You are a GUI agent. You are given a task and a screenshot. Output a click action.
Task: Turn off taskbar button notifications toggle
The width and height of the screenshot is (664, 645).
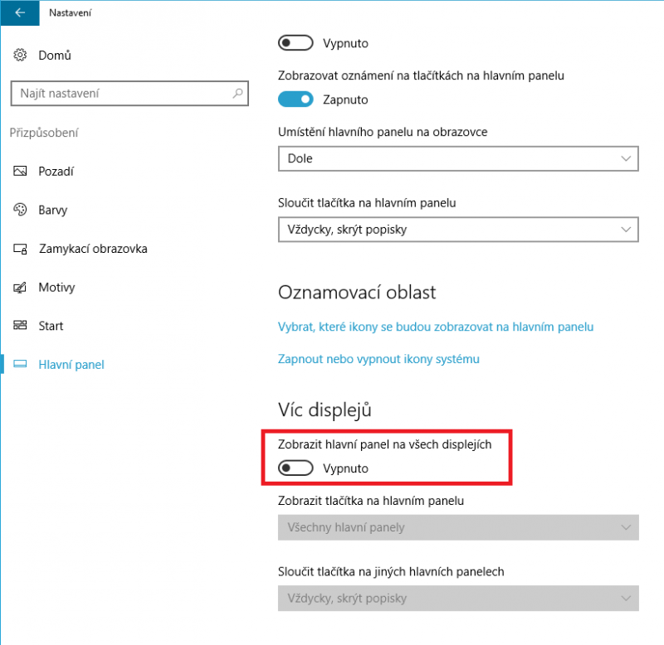pos(295,99)
